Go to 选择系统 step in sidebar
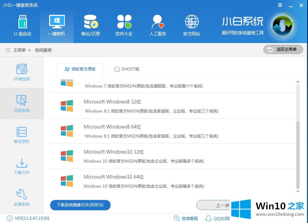This screenshot has height=223, width=308. 22,103
